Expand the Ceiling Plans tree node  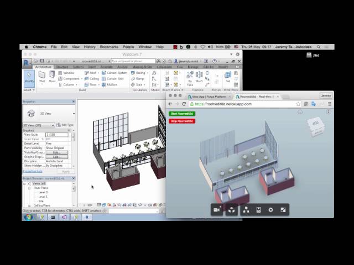[x=29, y=205]
